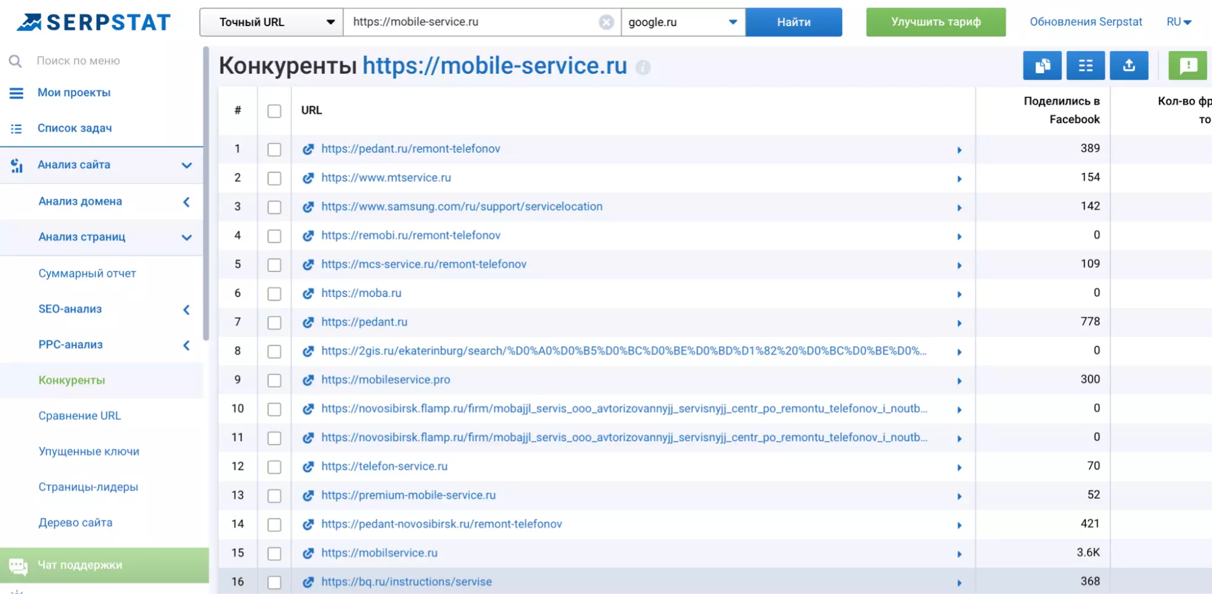Open the RU language dropdown
Image resolution: width=1212 pixels, height=594 pixels.
point(1179,22)
